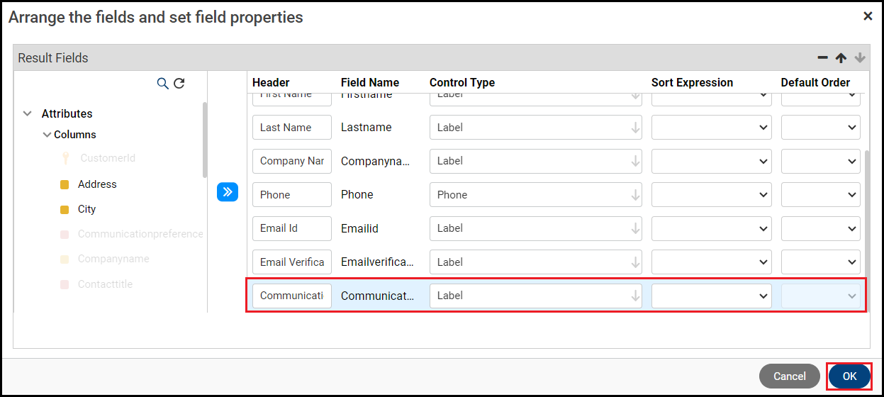This screenshot has height=397, width=884.
Task: Collapse the Columns tree node
Action: pyautogui.click(x=47, y=135)
